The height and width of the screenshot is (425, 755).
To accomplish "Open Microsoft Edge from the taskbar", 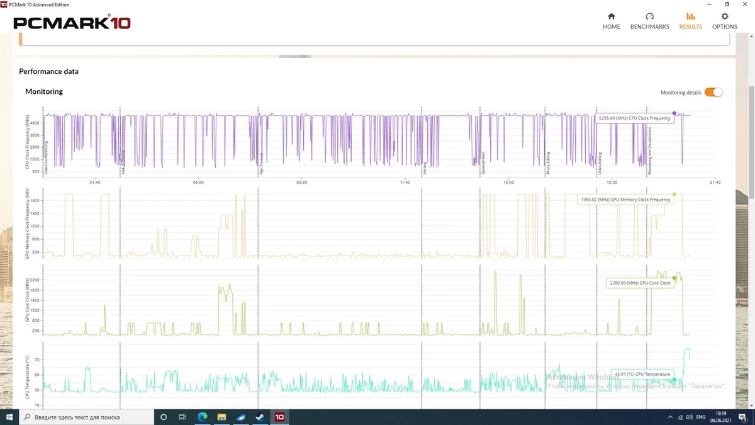I will coord(203,417).
